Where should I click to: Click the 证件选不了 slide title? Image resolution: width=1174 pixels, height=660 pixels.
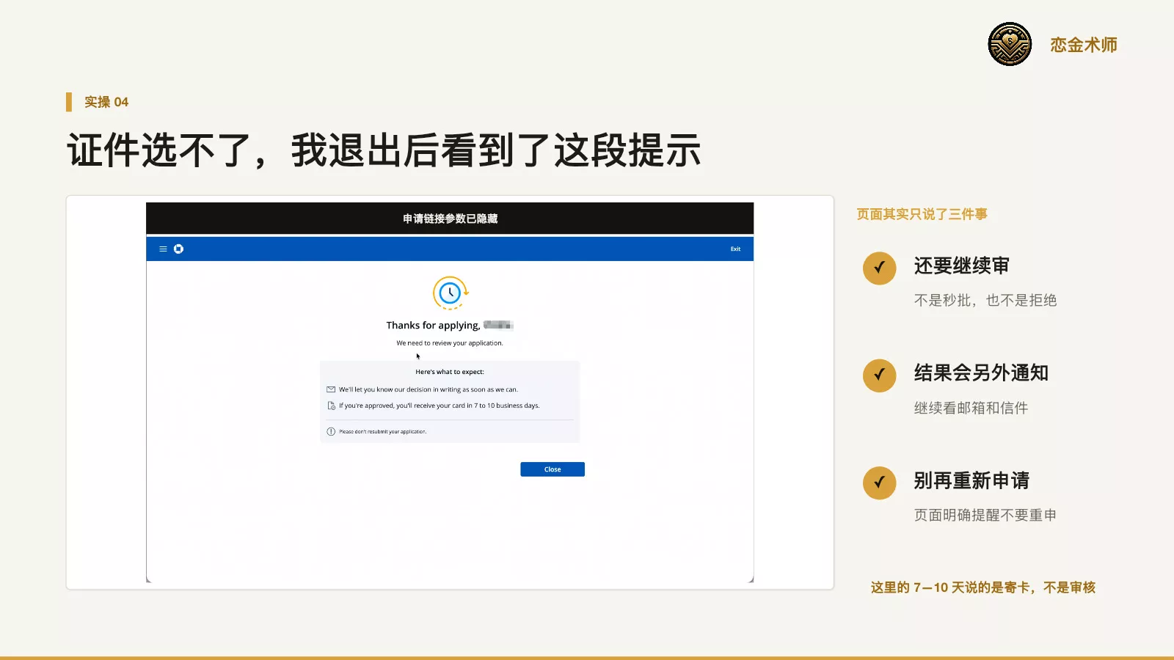tap(384, 150)
